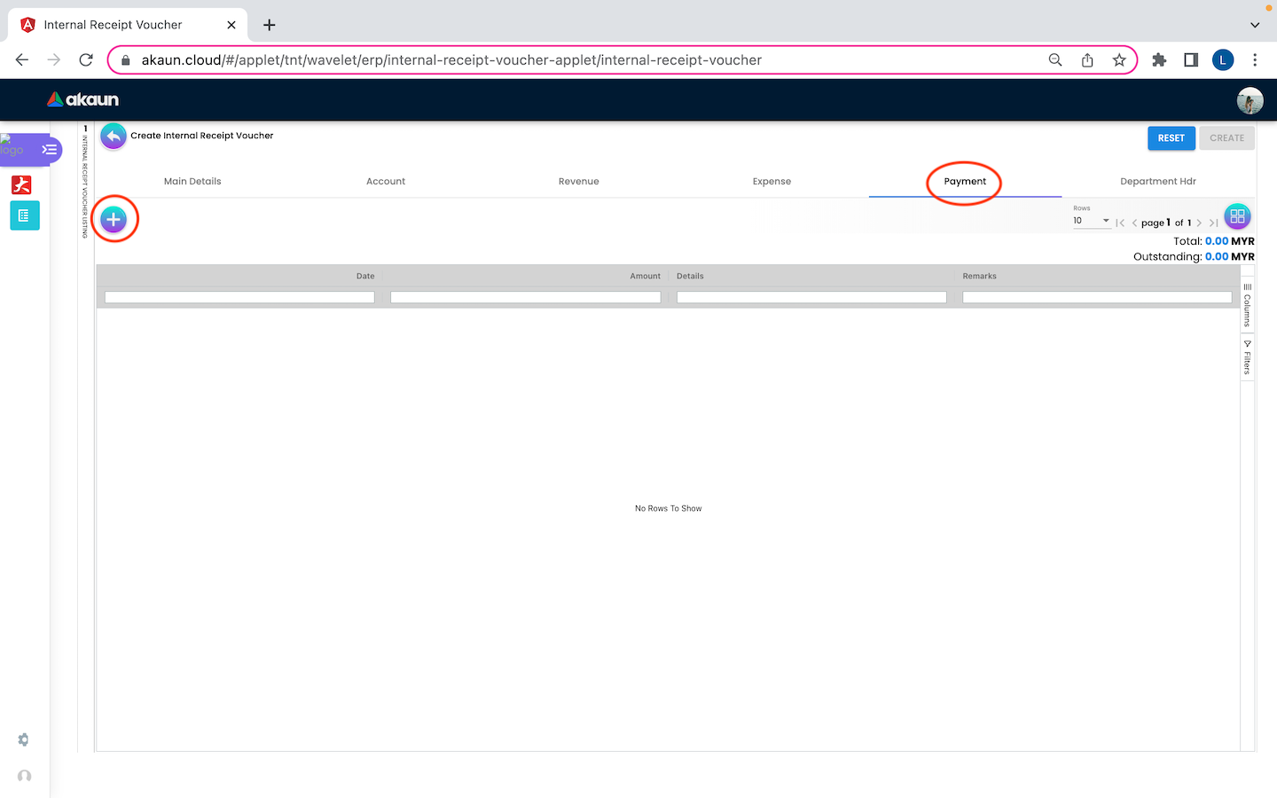
Task: Toggle the purple sidebar menu icon
Action: 50,149
